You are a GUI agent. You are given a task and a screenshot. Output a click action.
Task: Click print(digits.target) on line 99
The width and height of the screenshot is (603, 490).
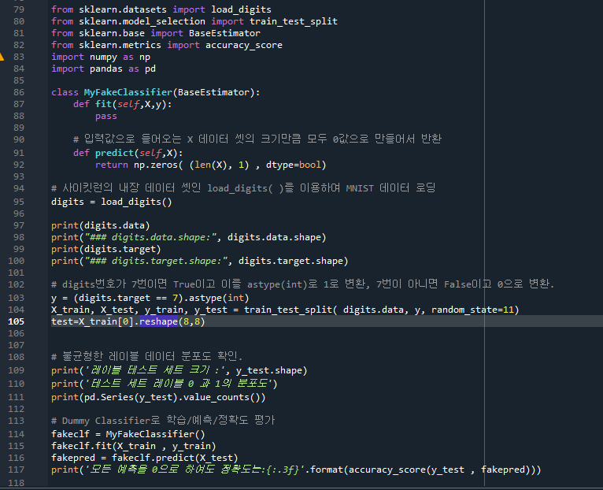106,250
